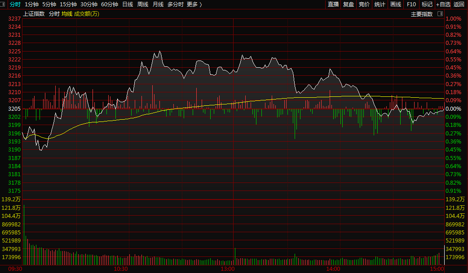Switch to the 1分钟 chart tab
Screen dimensions: 468x273
point(31,4)
